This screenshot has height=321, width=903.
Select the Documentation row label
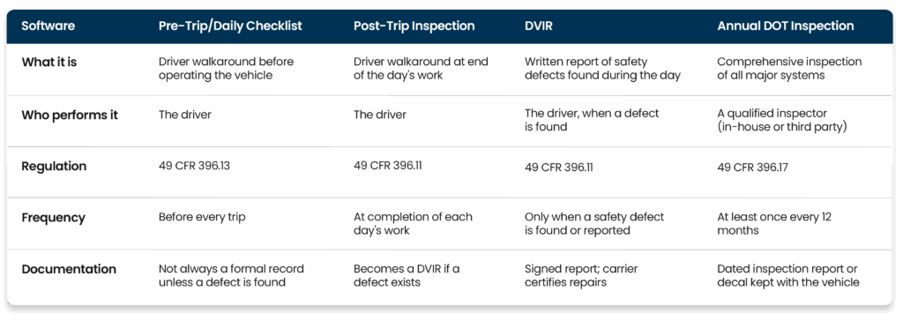pyautogui.click(x=69, y=269)
